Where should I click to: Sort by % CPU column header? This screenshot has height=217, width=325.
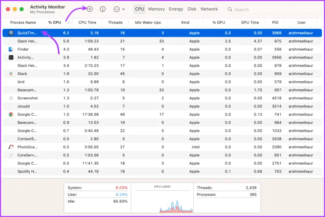point(54,23)
